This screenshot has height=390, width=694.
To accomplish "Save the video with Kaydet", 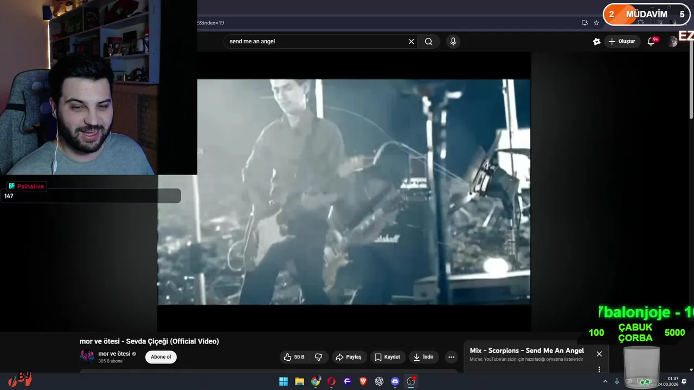I will (388, 357).
